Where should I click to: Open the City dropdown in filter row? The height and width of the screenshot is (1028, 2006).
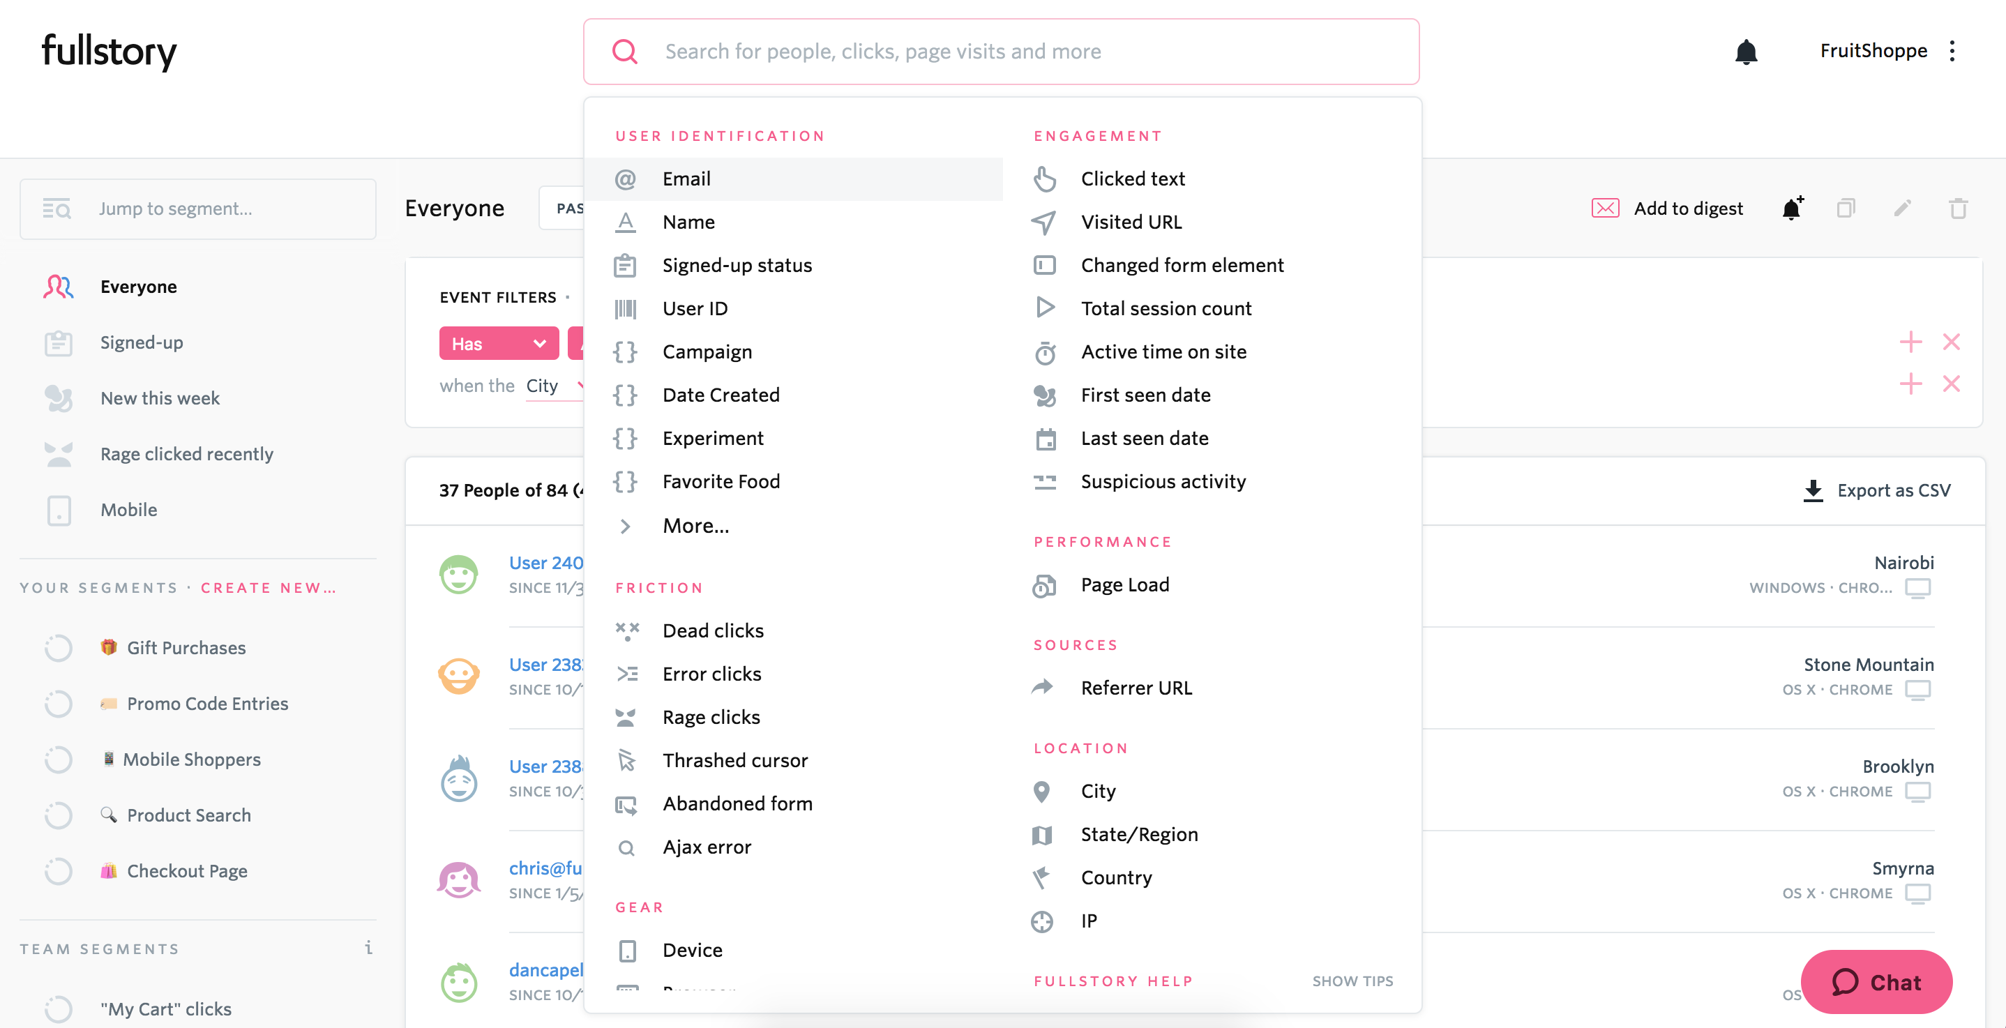pos(555,386)
